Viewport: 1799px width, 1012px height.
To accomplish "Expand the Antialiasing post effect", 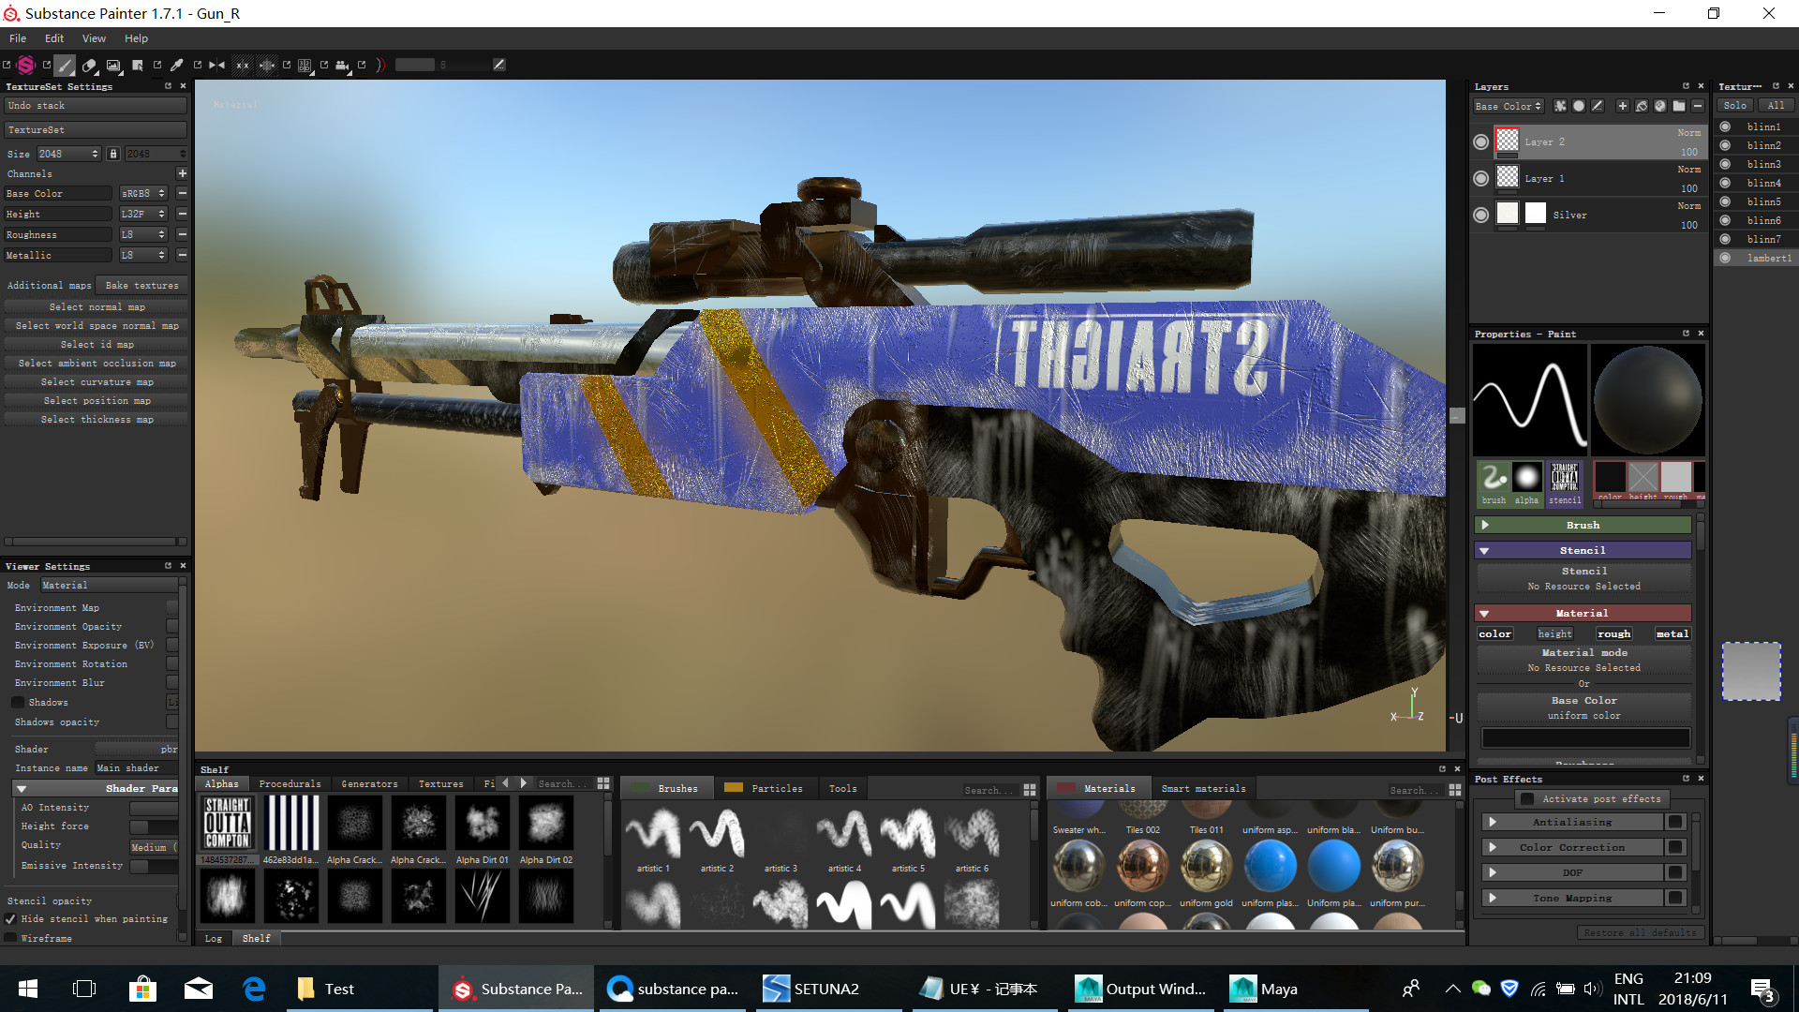I will point(1493,822).
